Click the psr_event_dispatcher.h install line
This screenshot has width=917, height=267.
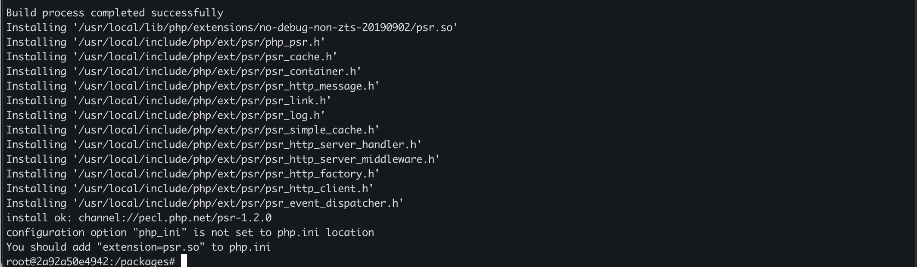click(205, 203)
